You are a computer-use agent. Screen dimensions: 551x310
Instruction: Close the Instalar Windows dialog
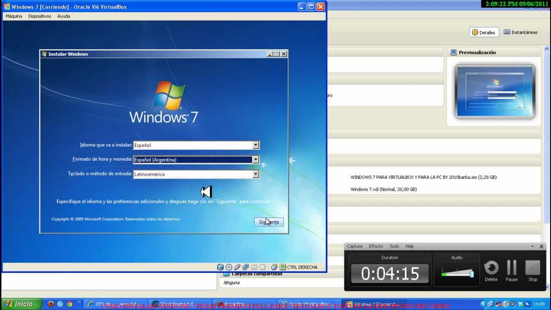click(x=284, y=54)
